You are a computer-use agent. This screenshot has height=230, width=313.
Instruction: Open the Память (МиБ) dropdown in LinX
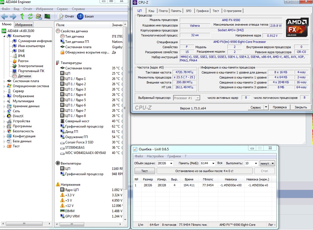pos(213,163)
